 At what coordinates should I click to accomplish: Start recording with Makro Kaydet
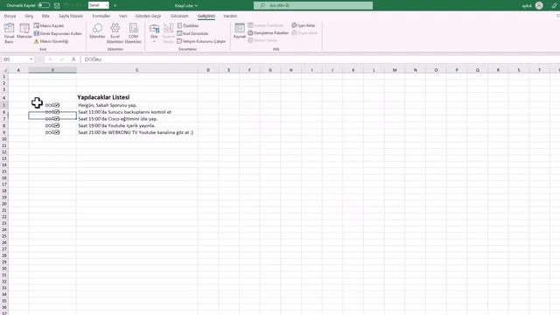pos(49,25)
